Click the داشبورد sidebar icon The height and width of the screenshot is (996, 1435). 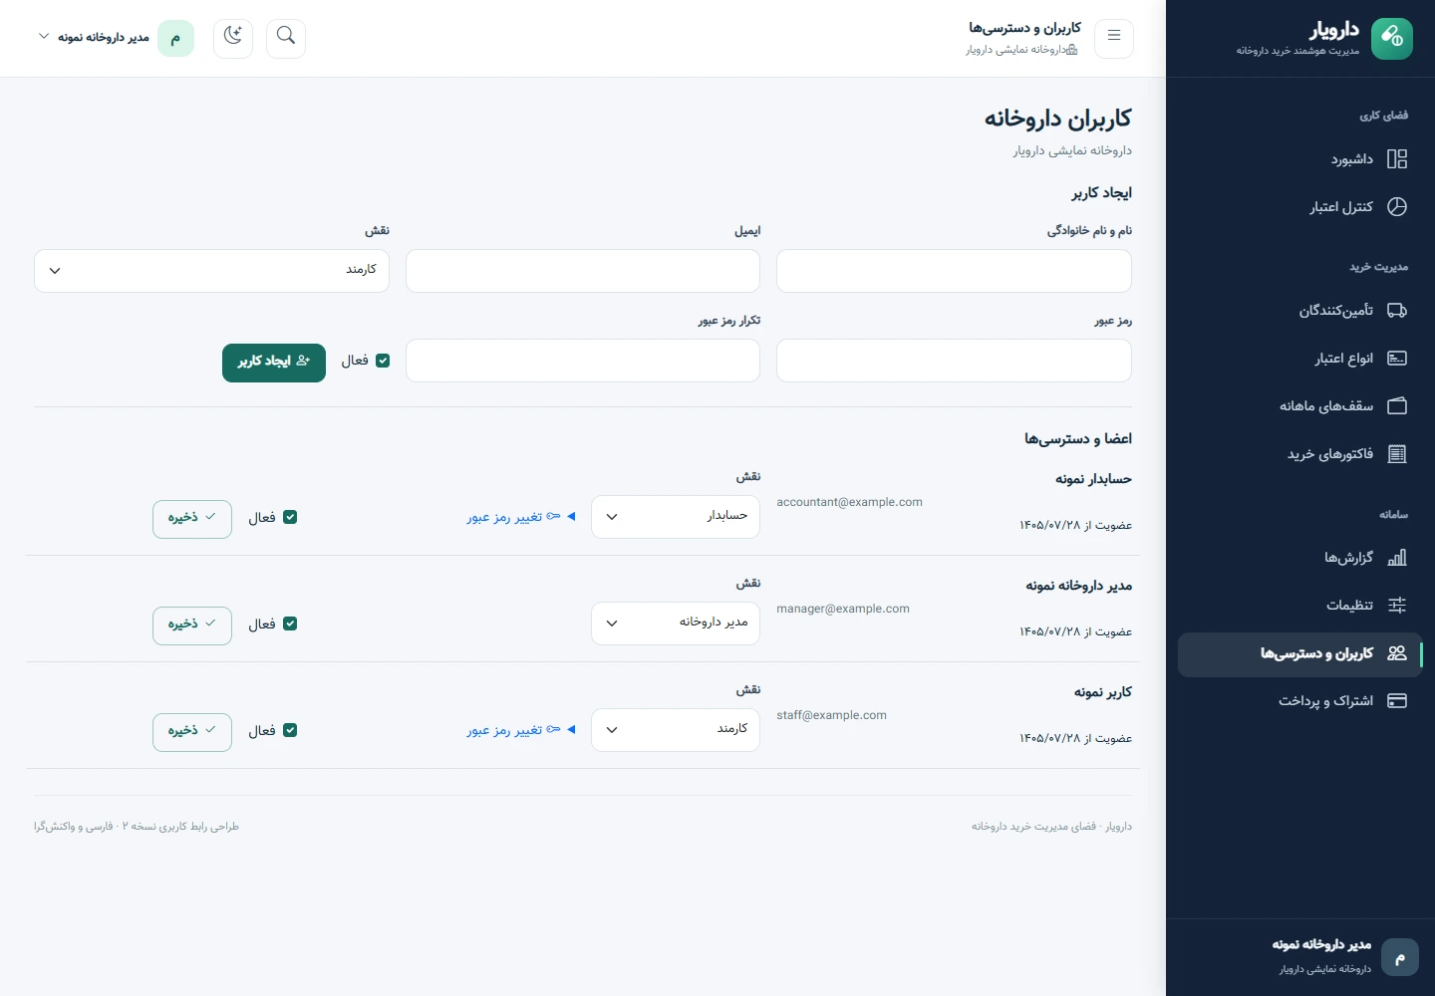pos(1397,159)
